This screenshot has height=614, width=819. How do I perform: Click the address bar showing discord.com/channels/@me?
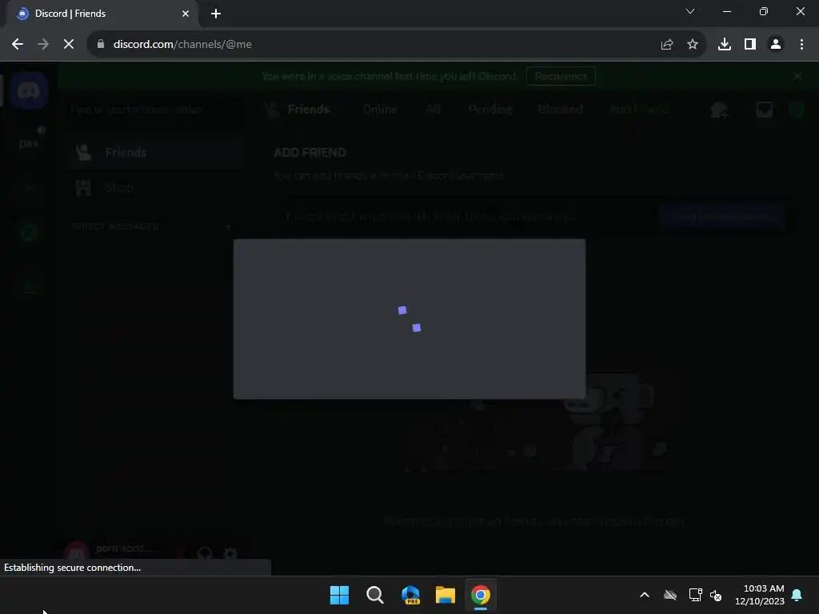point(366,45)
